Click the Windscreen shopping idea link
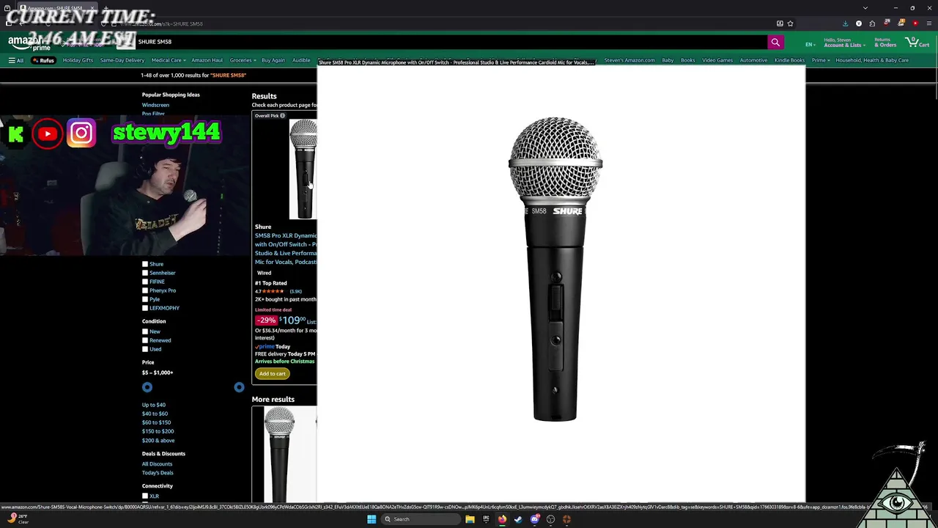Image resolution: width=938 pixels, height=528 pixels. click(155, 105)
